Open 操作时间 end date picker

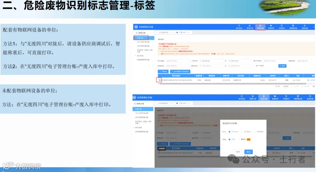pyautogui.click(x=240, y=66)
